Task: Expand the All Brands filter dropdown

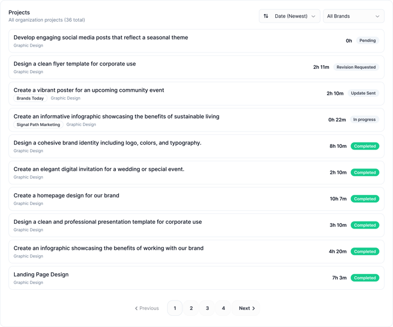Action: click(x=353, y=16)
